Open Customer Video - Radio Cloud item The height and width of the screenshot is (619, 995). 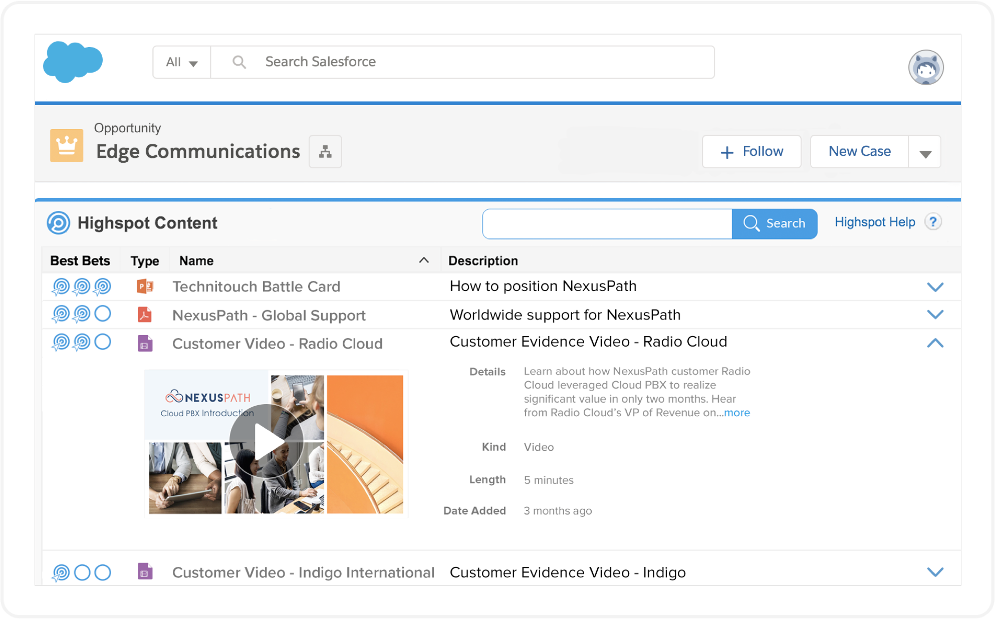click(277, 344)
